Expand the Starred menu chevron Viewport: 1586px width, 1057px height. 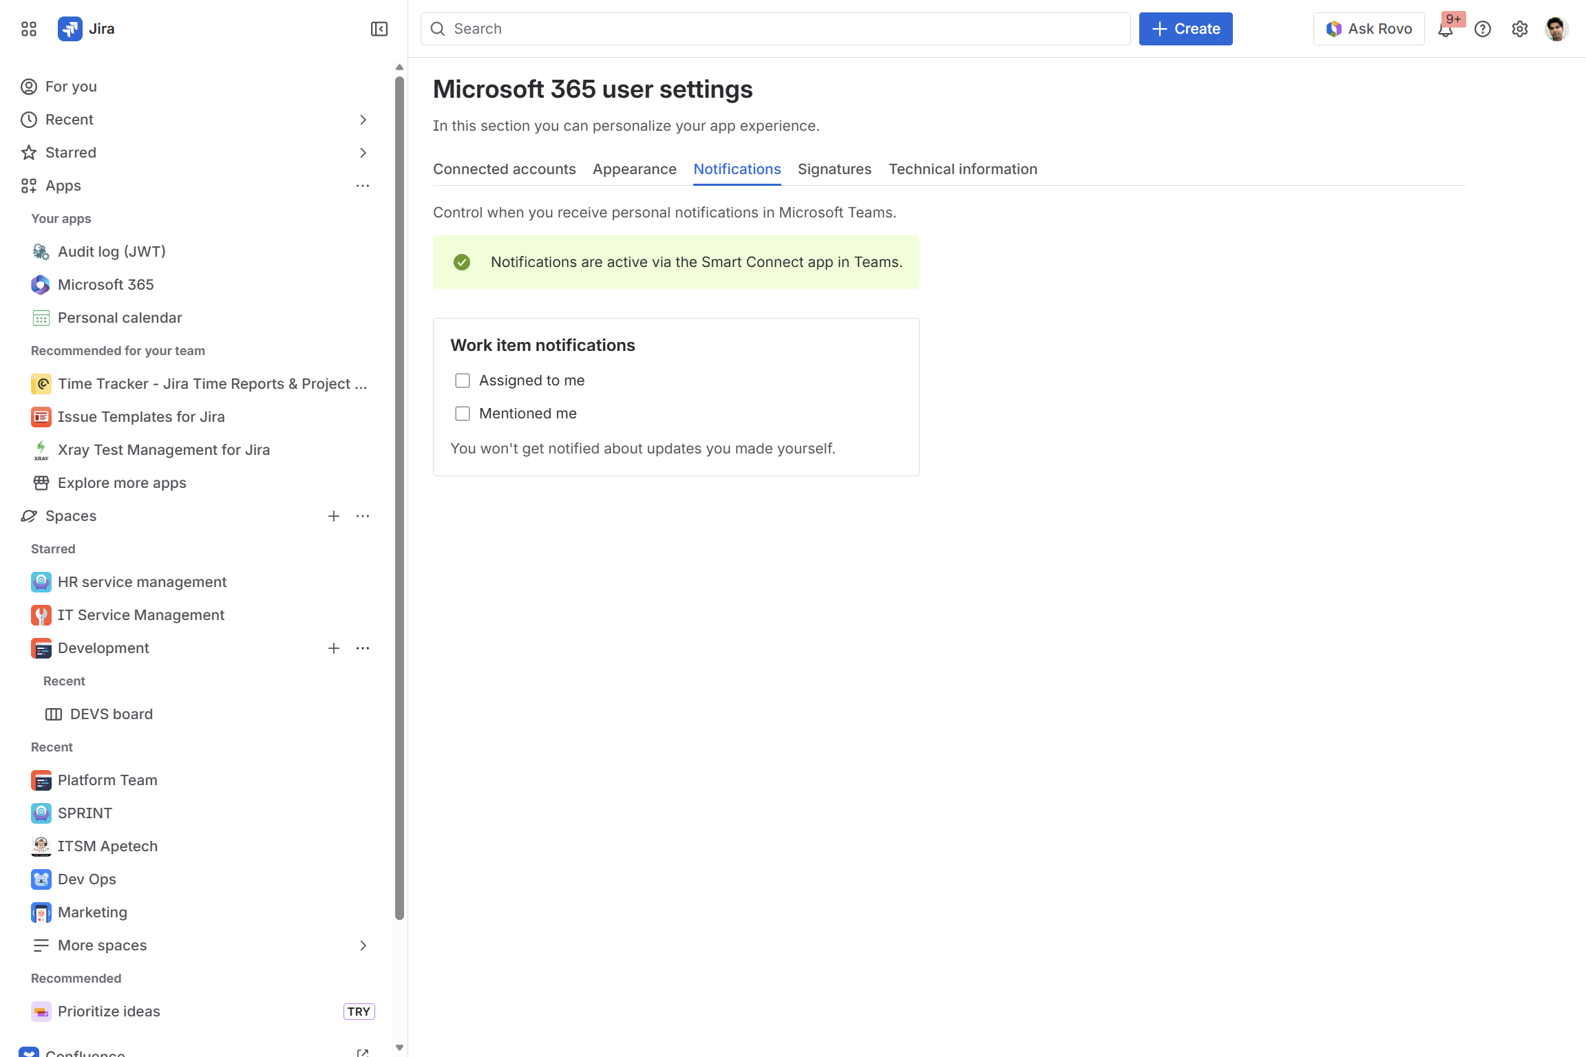pos(363,153)
